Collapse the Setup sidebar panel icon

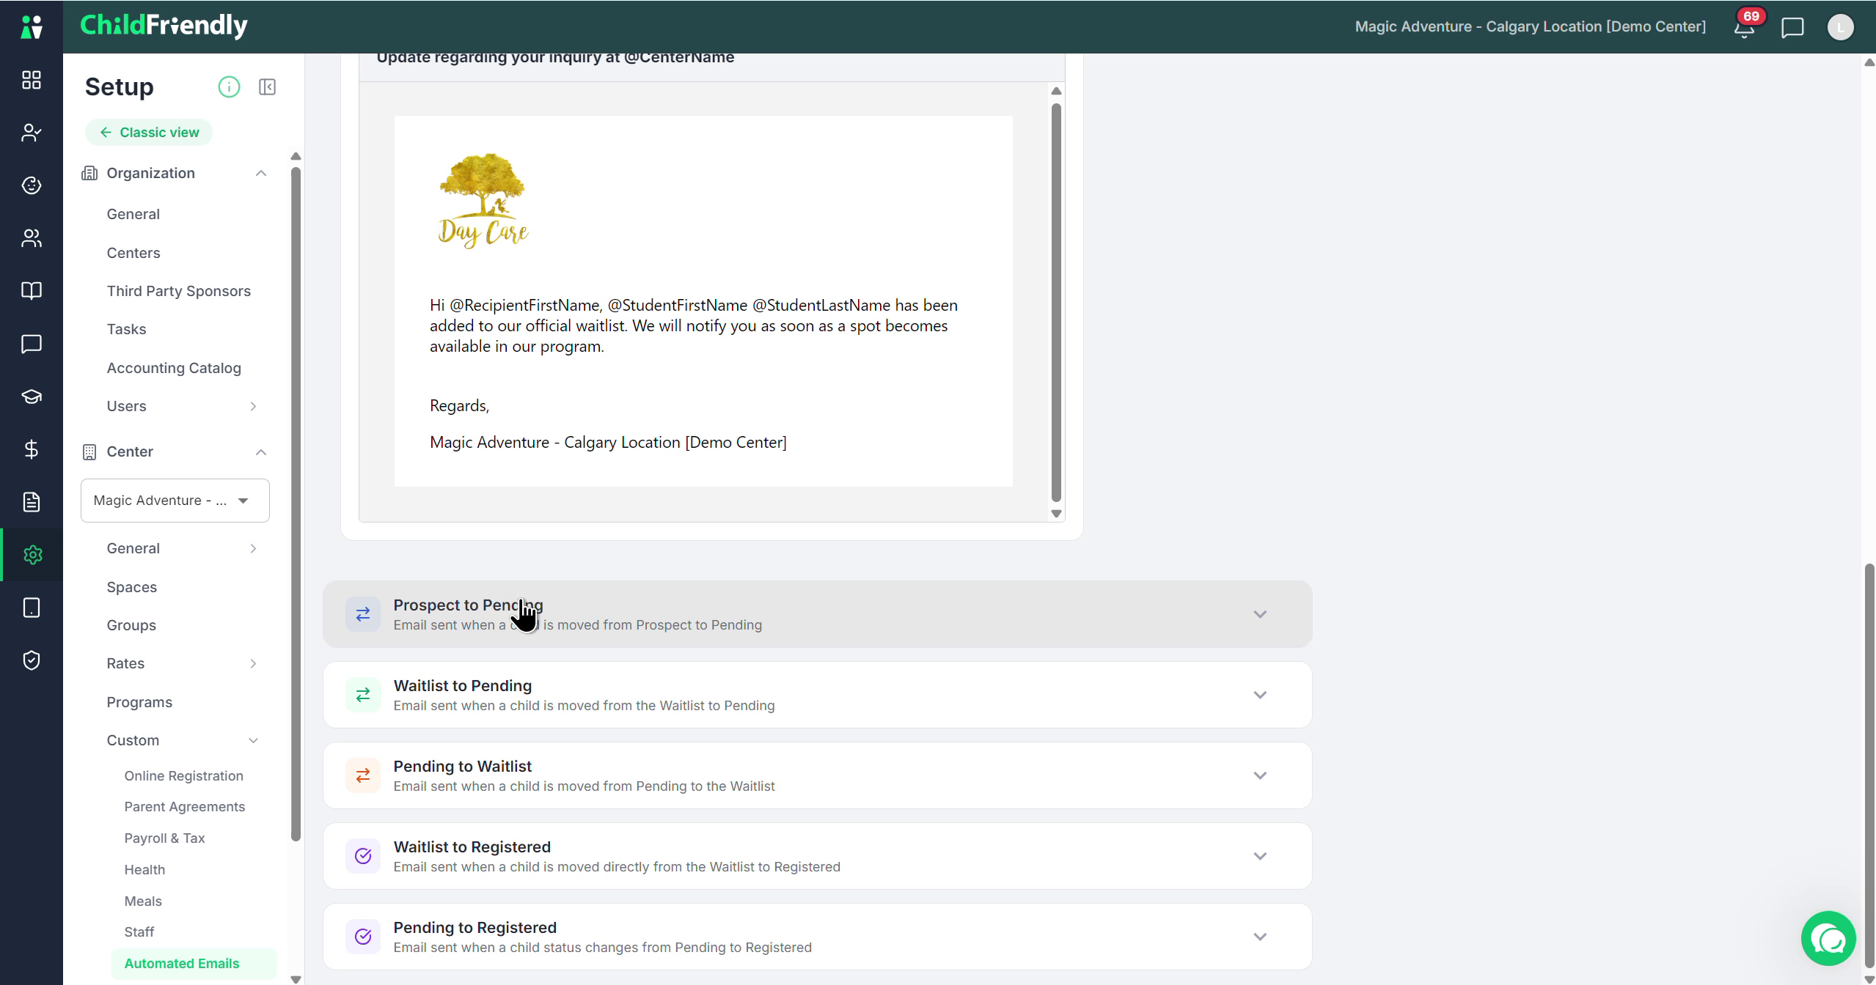click(x=268, y=87)
